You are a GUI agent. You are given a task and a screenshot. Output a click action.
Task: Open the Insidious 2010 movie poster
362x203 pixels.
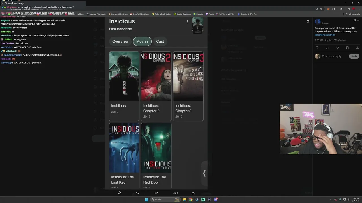(x=124, y=76)
